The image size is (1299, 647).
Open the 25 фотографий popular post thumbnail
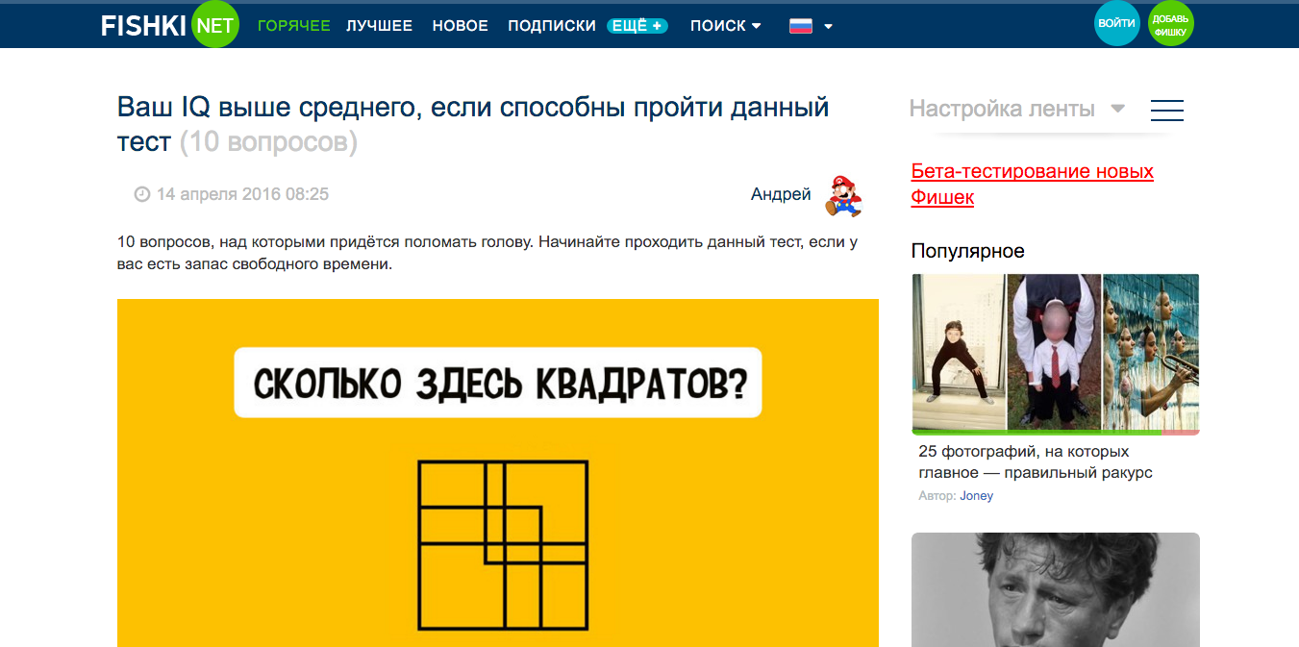(1055, 353)
